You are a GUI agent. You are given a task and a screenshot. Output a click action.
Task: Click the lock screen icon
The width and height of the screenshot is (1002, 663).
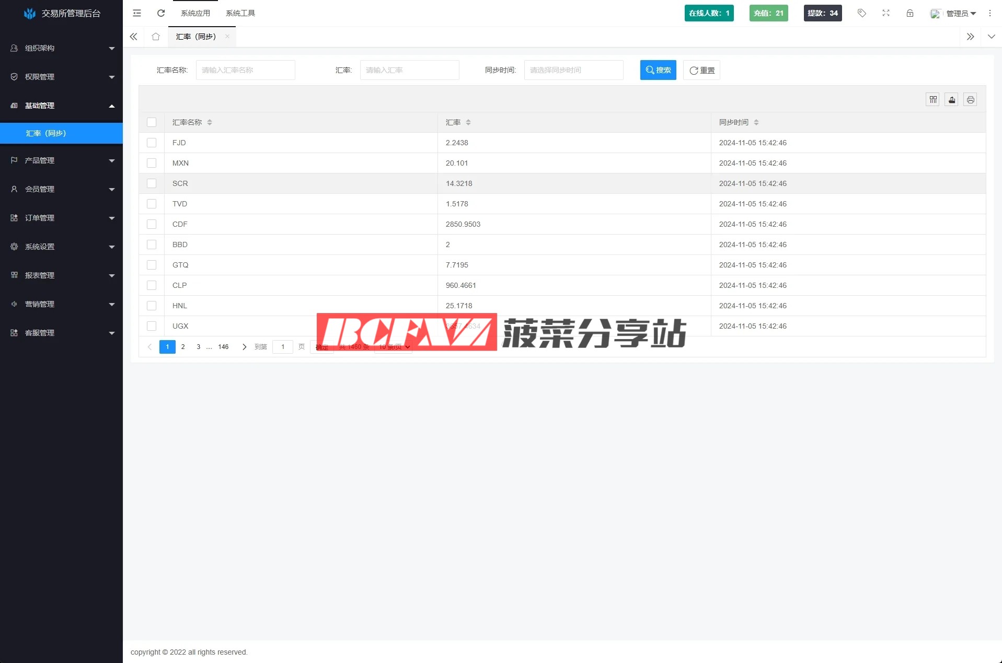pyautogui.click(x=909, y=13)
